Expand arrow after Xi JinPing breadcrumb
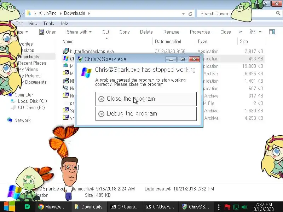Viewport: 283px width, 212px height. coord(60,13)
